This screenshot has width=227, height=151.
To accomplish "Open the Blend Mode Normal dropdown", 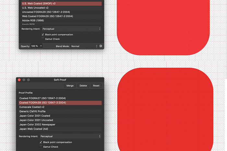I will pyautogui.click(x=84, y=46).
